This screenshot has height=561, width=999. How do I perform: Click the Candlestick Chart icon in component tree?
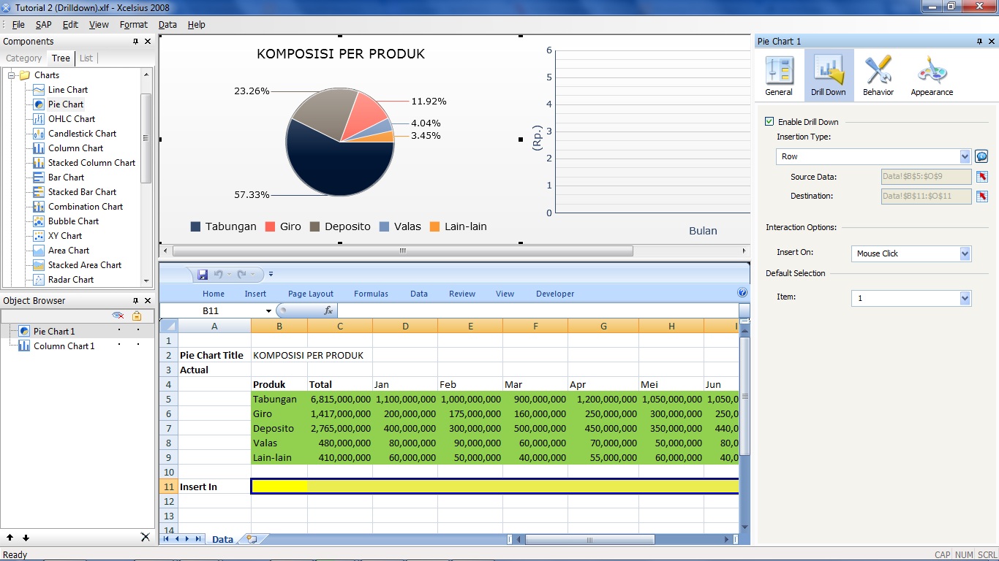(x=39, y=134)
